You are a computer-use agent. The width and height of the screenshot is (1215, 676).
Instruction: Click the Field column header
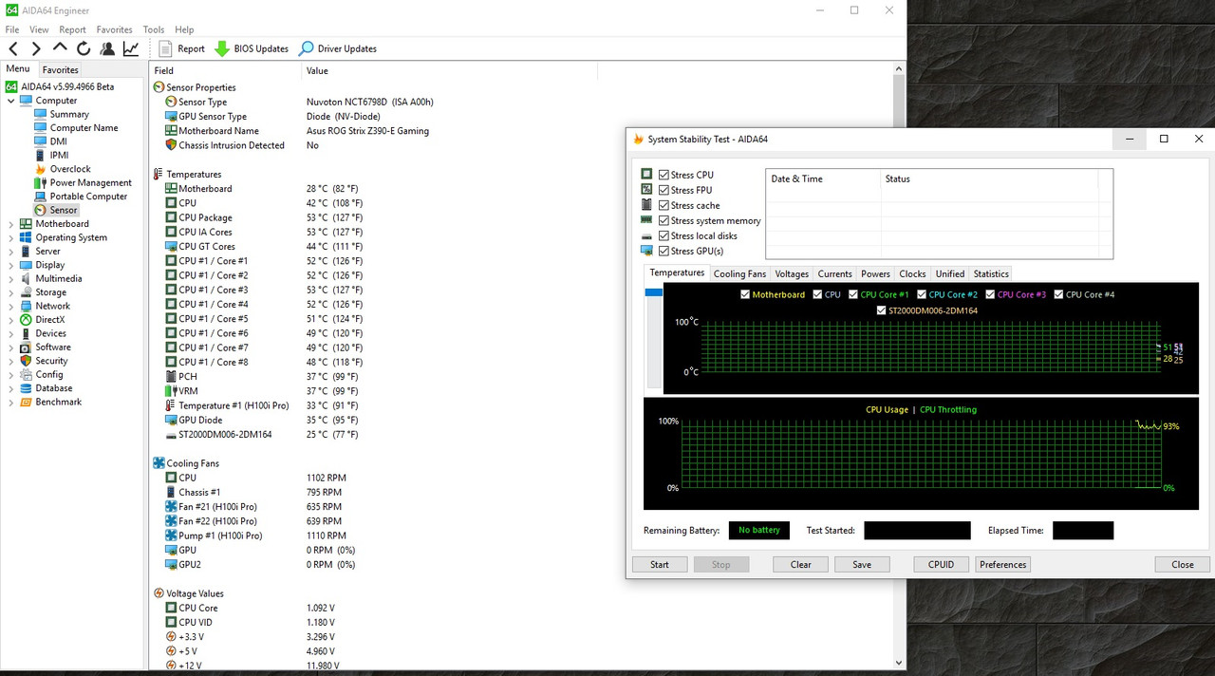pos(225,70)
